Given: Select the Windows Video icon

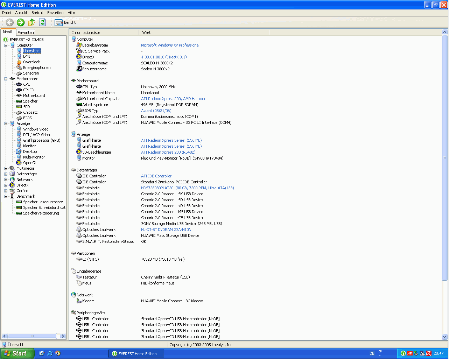Looking at the screenshot, I should click(x=19, y=129).
